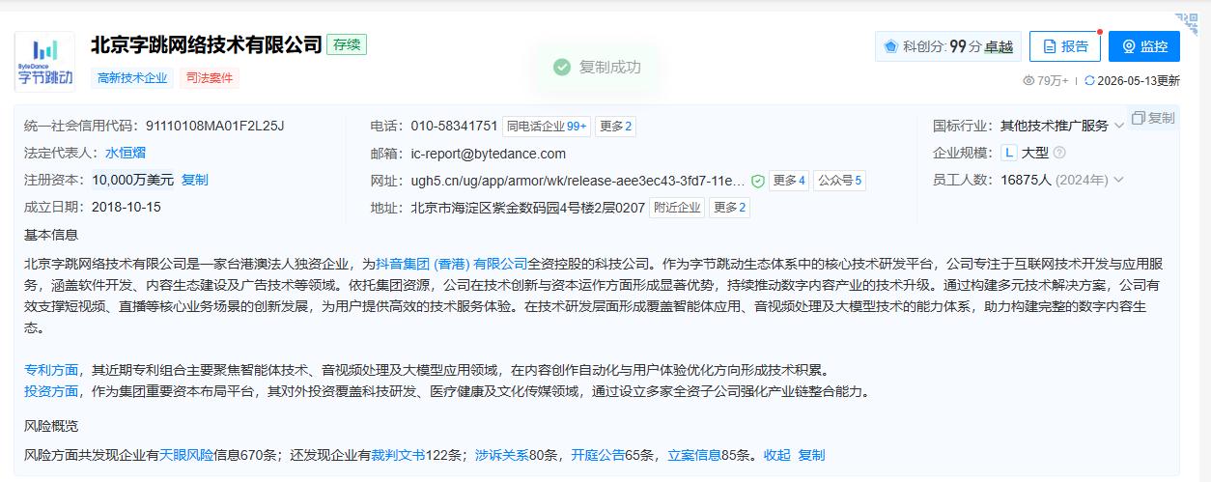Click the phone number 010-58341751
Image resolution: width=1211 pixels, height=482 pixels.
[x=454, y=126]
